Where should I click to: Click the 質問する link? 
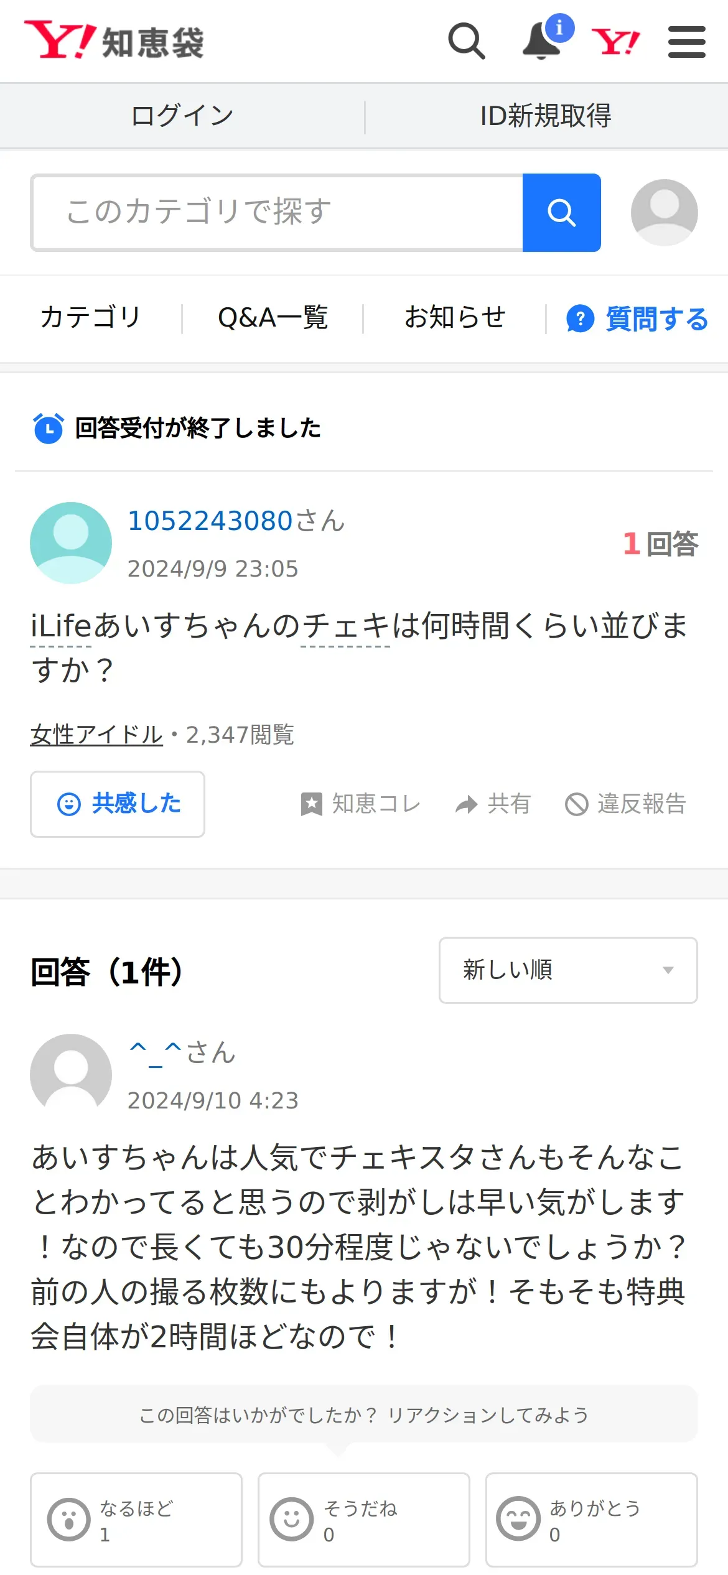638,319
